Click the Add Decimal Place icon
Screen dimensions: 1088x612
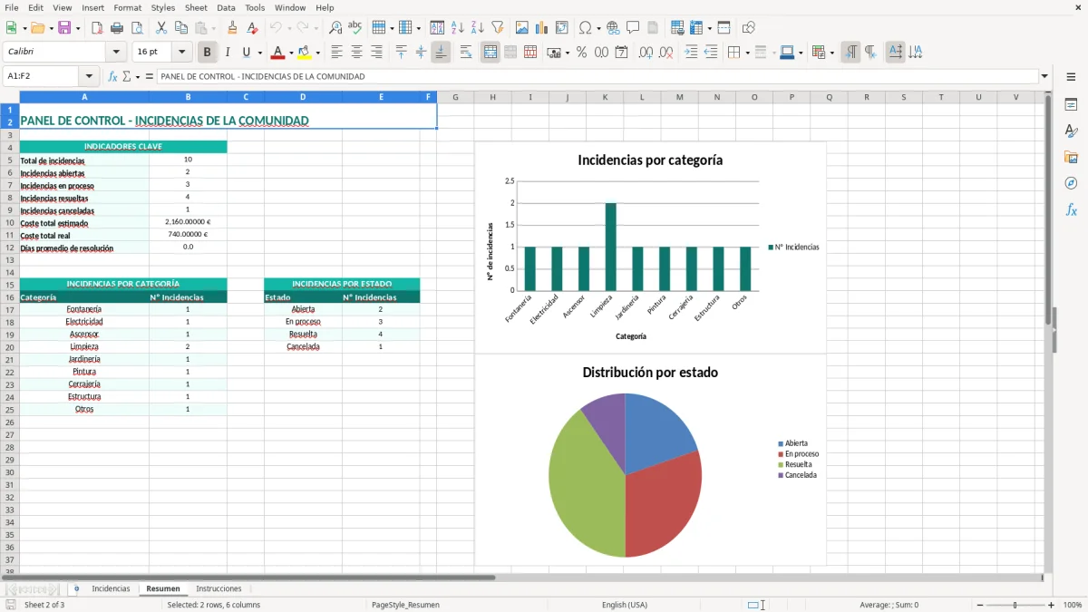[646, 53]
